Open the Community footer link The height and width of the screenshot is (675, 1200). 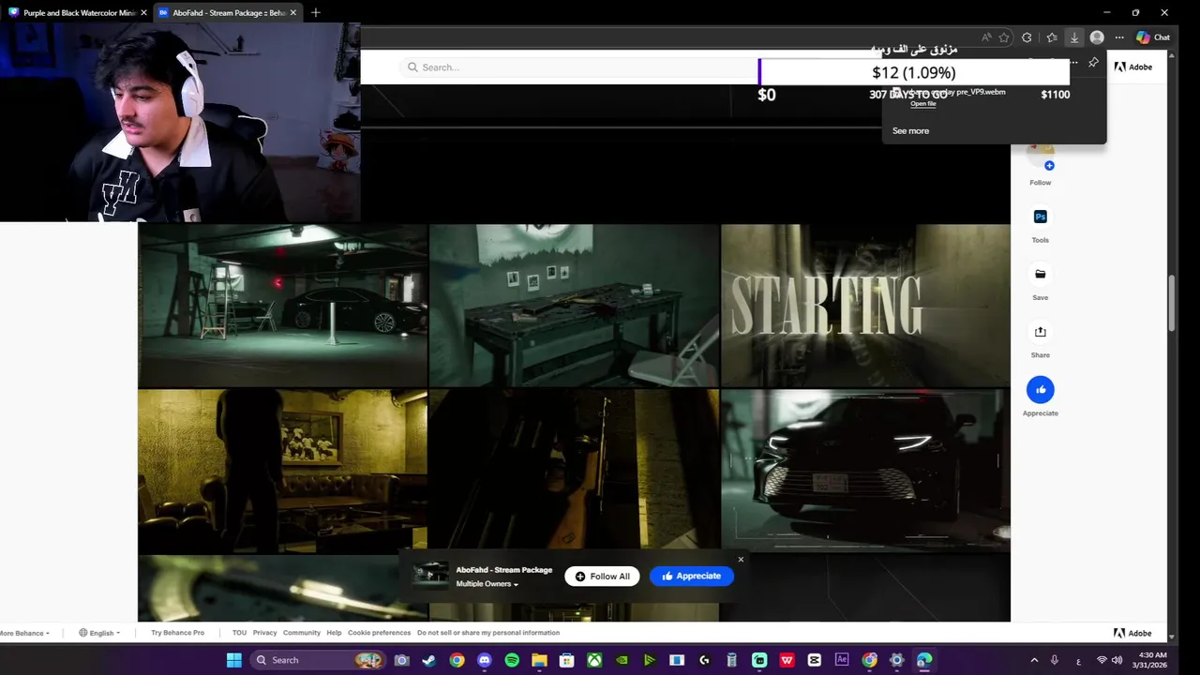click(x=301, y=633)
